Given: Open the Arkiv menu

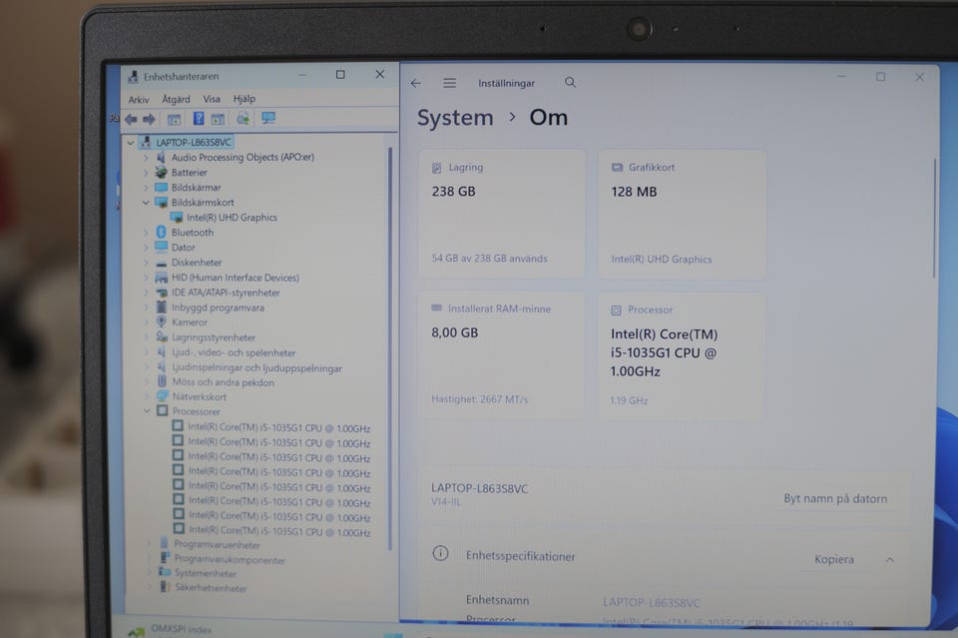Looking at the screenshot, I should point(139,99).
